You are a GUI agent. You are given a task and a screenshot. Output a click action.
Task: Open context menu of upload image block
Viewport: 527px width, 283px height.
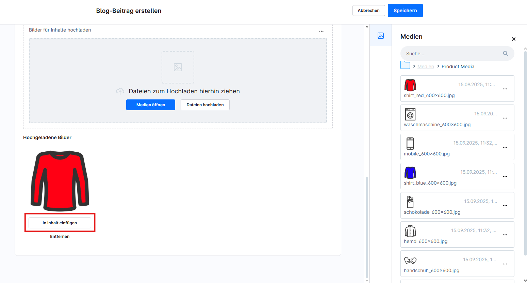point(321,31)
